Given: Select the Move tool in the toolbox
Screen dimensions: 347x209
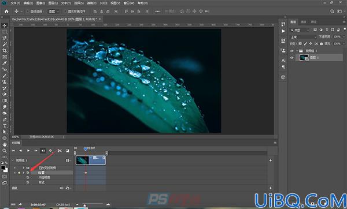Looking at the screenshot, I should (x=5, y=25).
